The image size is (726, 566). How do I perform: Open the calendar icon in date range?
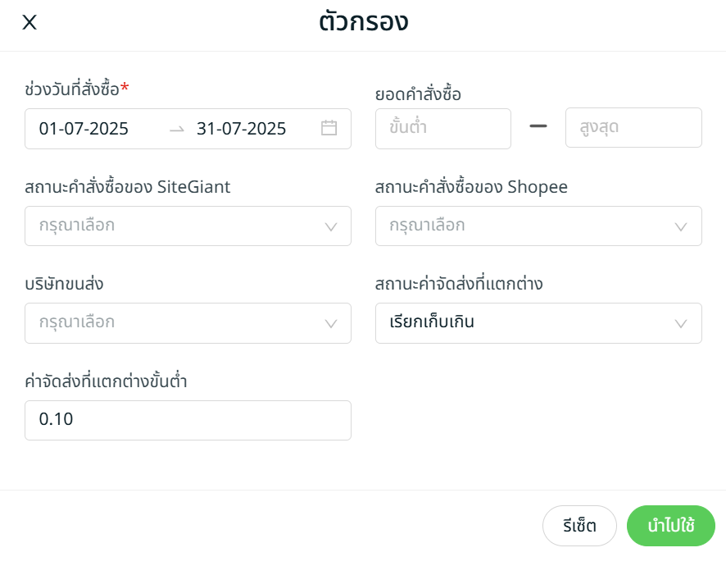pos(329,128)
